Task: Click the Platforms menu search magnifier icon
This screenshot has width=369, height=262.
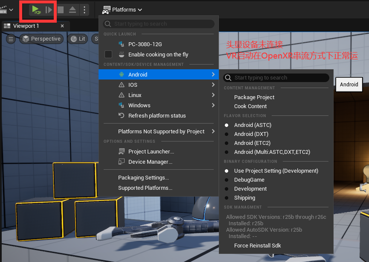Action: [108, 24]
